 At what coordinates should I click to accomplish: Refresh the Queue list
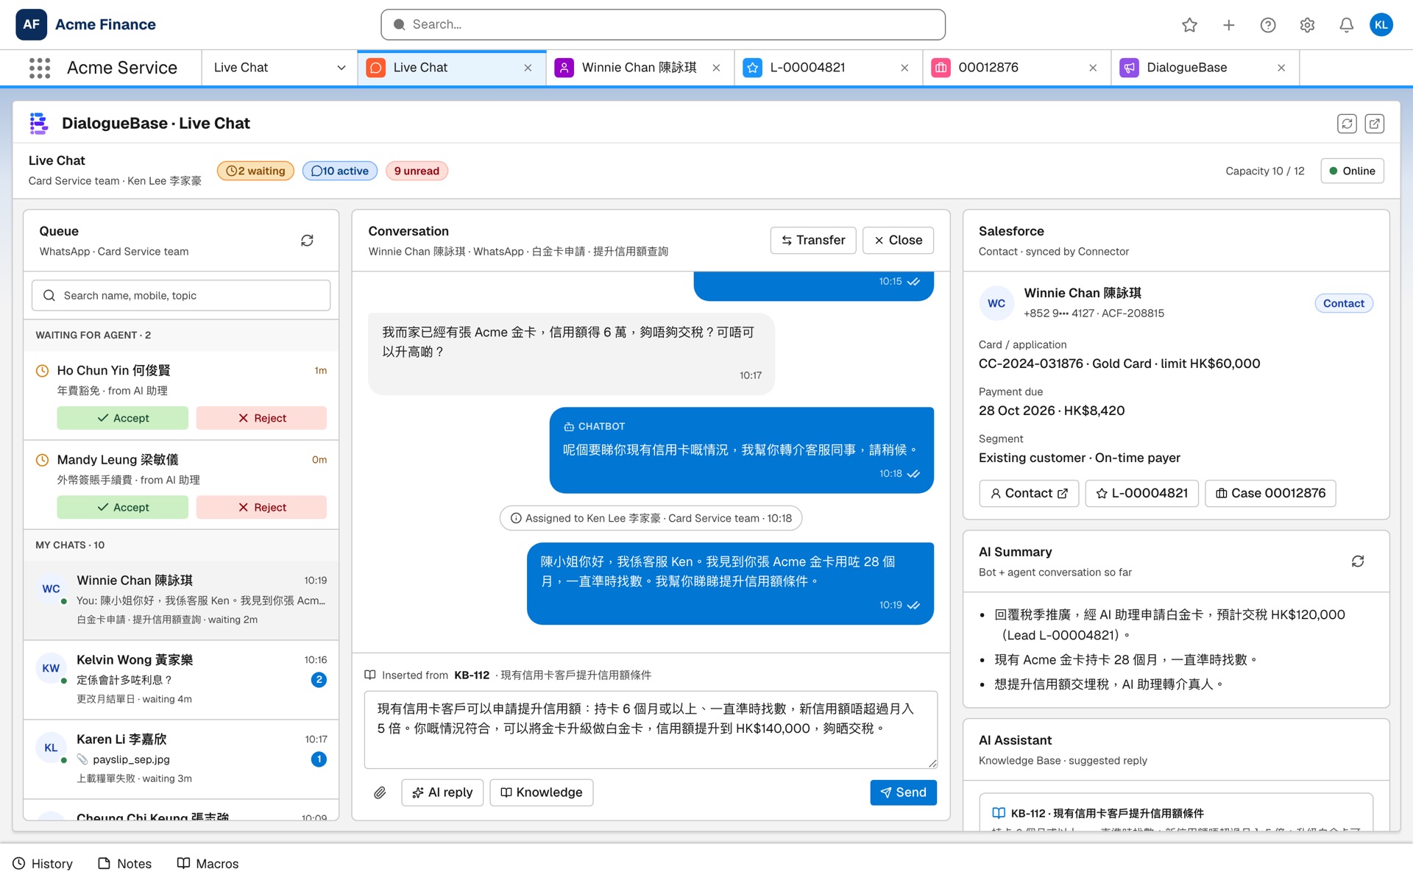tap(307, 241)
